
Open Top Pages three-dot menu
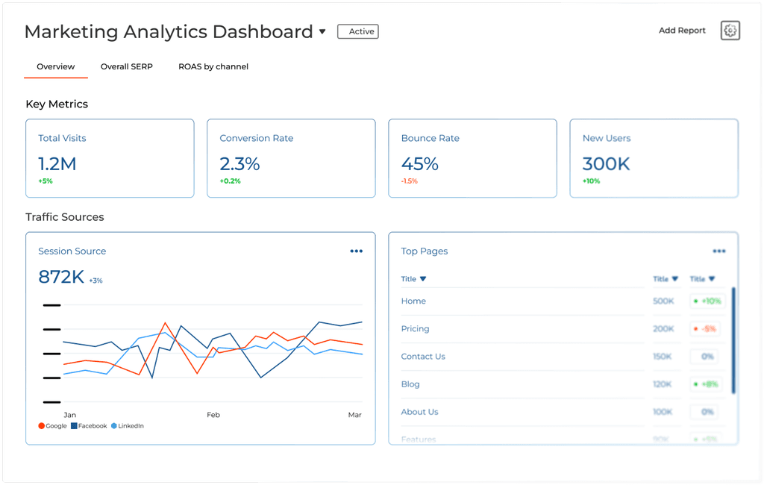click(x=718, y=251)
